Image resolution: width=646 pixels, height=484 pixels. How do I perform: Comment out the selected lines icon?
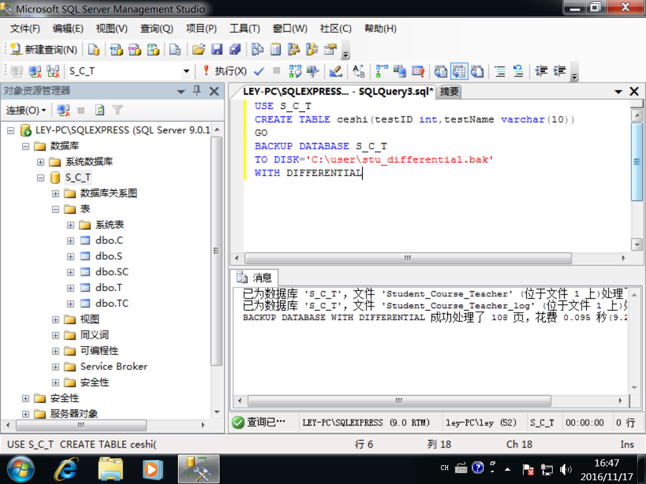click(500, 71)
